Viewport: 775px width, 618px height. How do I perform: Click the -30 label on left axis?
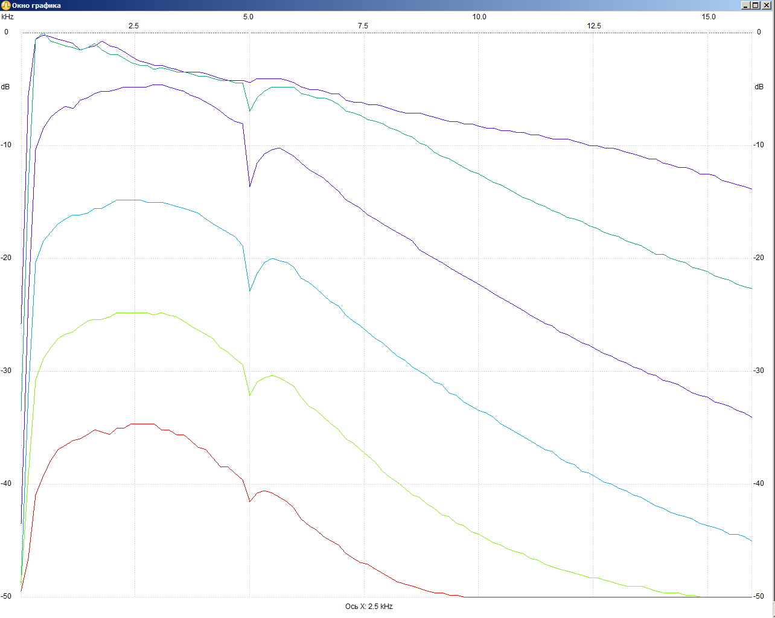click(x=6, y=371)
